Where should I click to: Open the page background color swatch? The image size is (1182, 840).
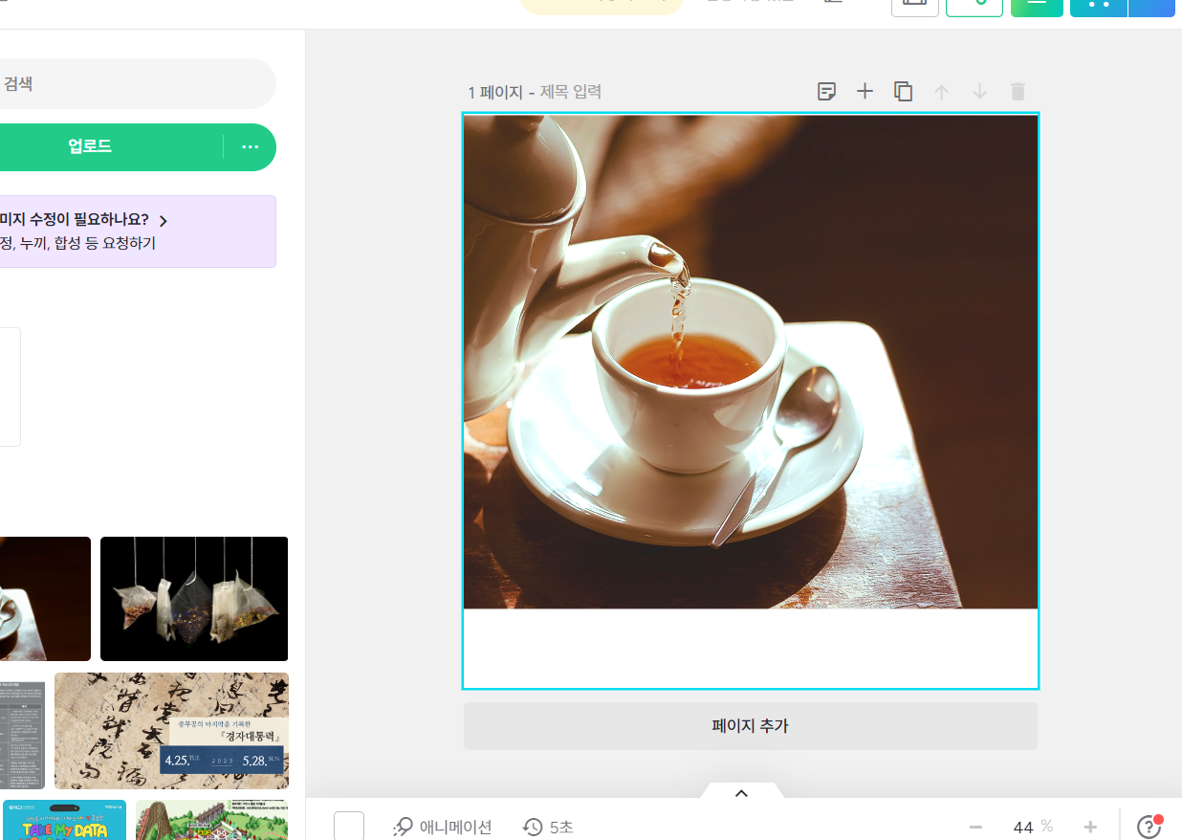pos(349,827)
